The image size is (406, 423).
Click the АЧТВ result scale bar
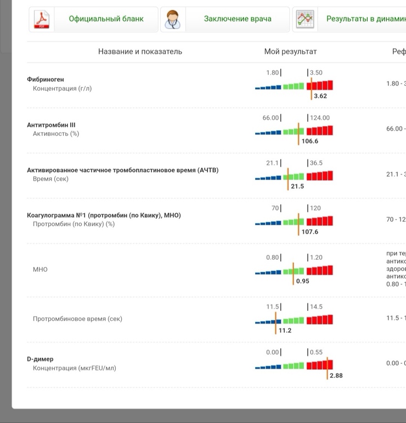(x=294, y=176)
